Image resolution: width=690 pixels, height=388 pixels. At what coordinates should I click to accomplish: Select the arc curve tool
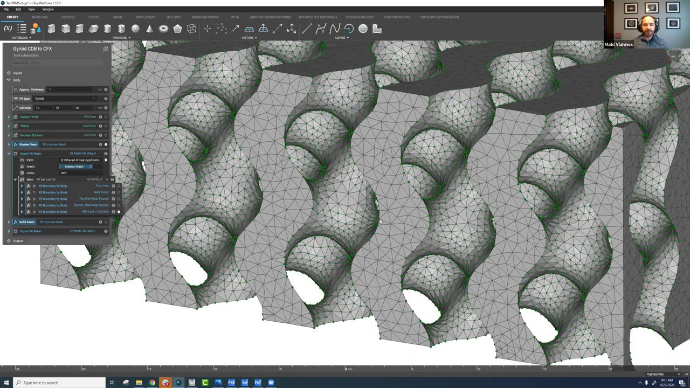coord(349,29)
